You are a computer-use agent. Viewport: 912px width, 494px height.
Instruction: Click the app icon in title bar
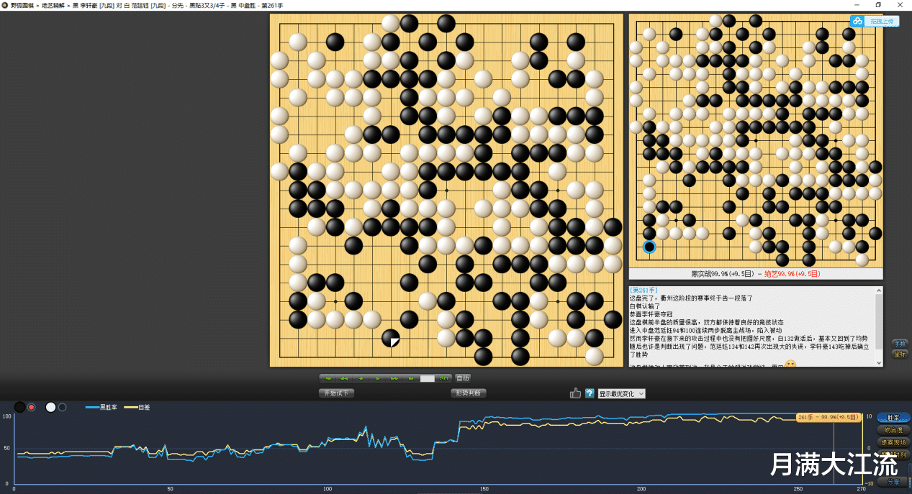[x=4, y=5]
